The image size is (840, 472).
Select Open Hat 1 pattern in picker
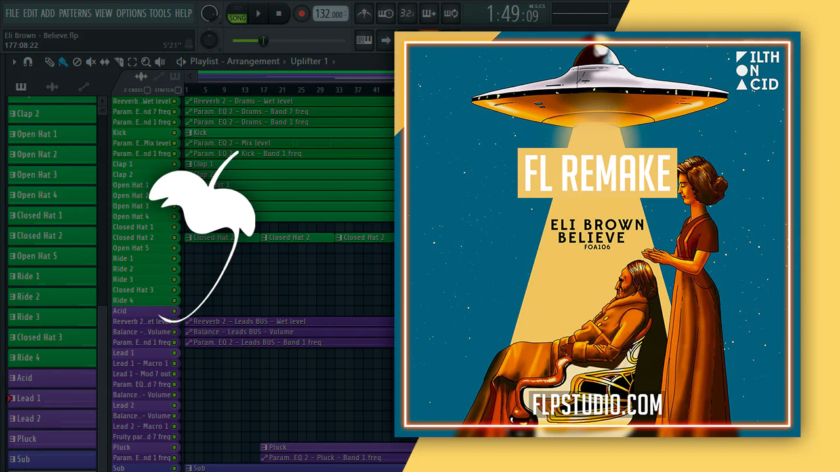52,134
